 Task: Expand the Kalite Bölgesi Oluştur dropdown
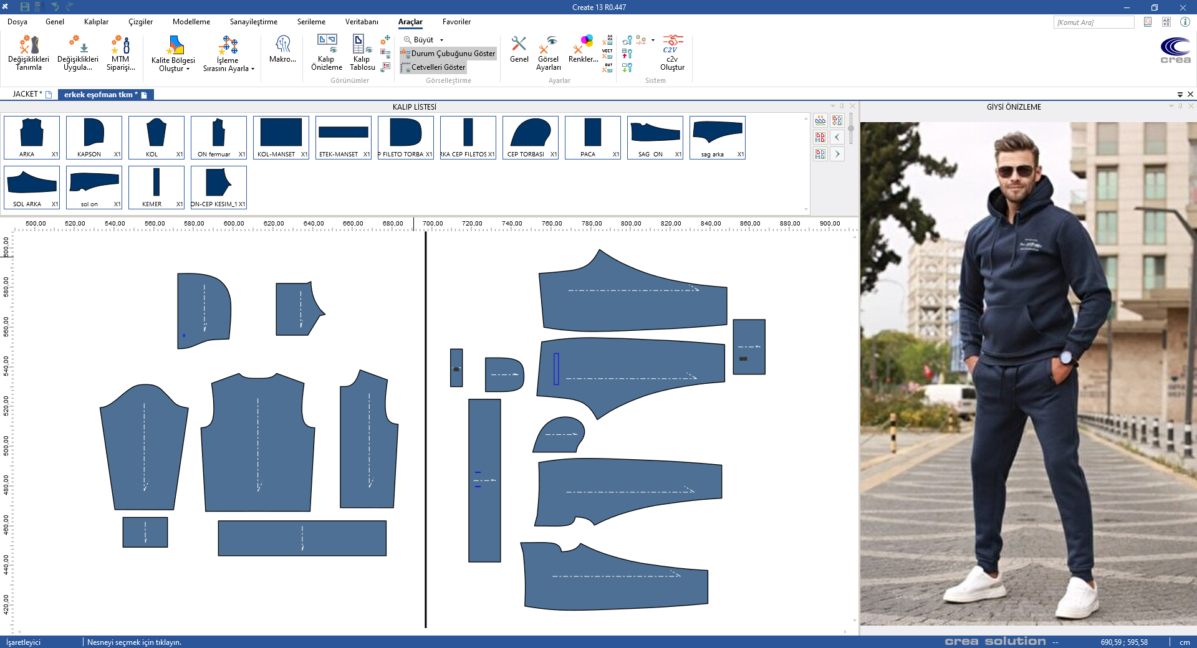[x=188, y=69]
